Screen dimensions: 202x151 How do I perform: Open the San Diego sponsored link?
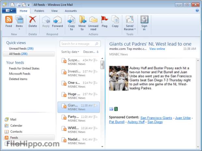tap(155, 122)
